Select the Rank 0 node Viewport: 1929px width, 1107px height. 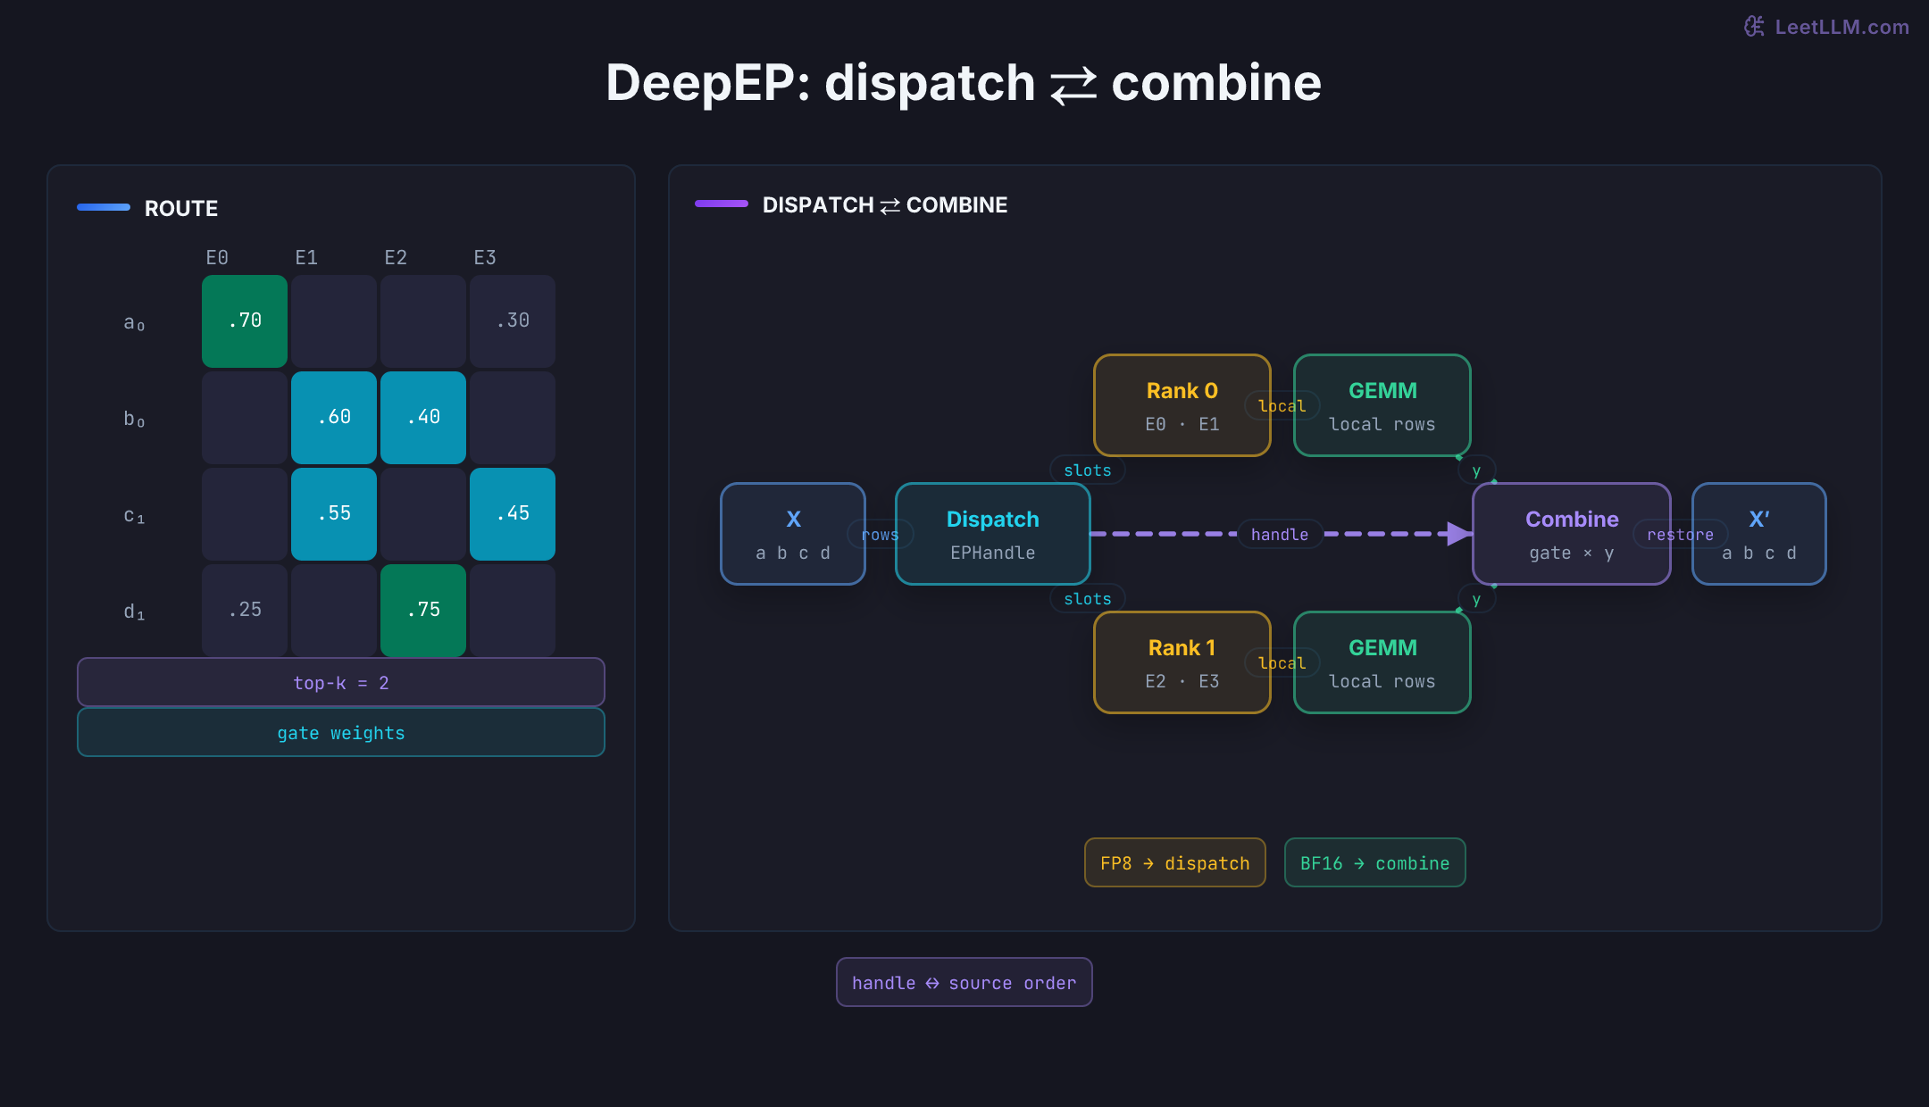pos(1182,405)
